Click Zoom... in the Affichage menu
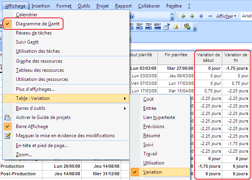 pos(24,155)
